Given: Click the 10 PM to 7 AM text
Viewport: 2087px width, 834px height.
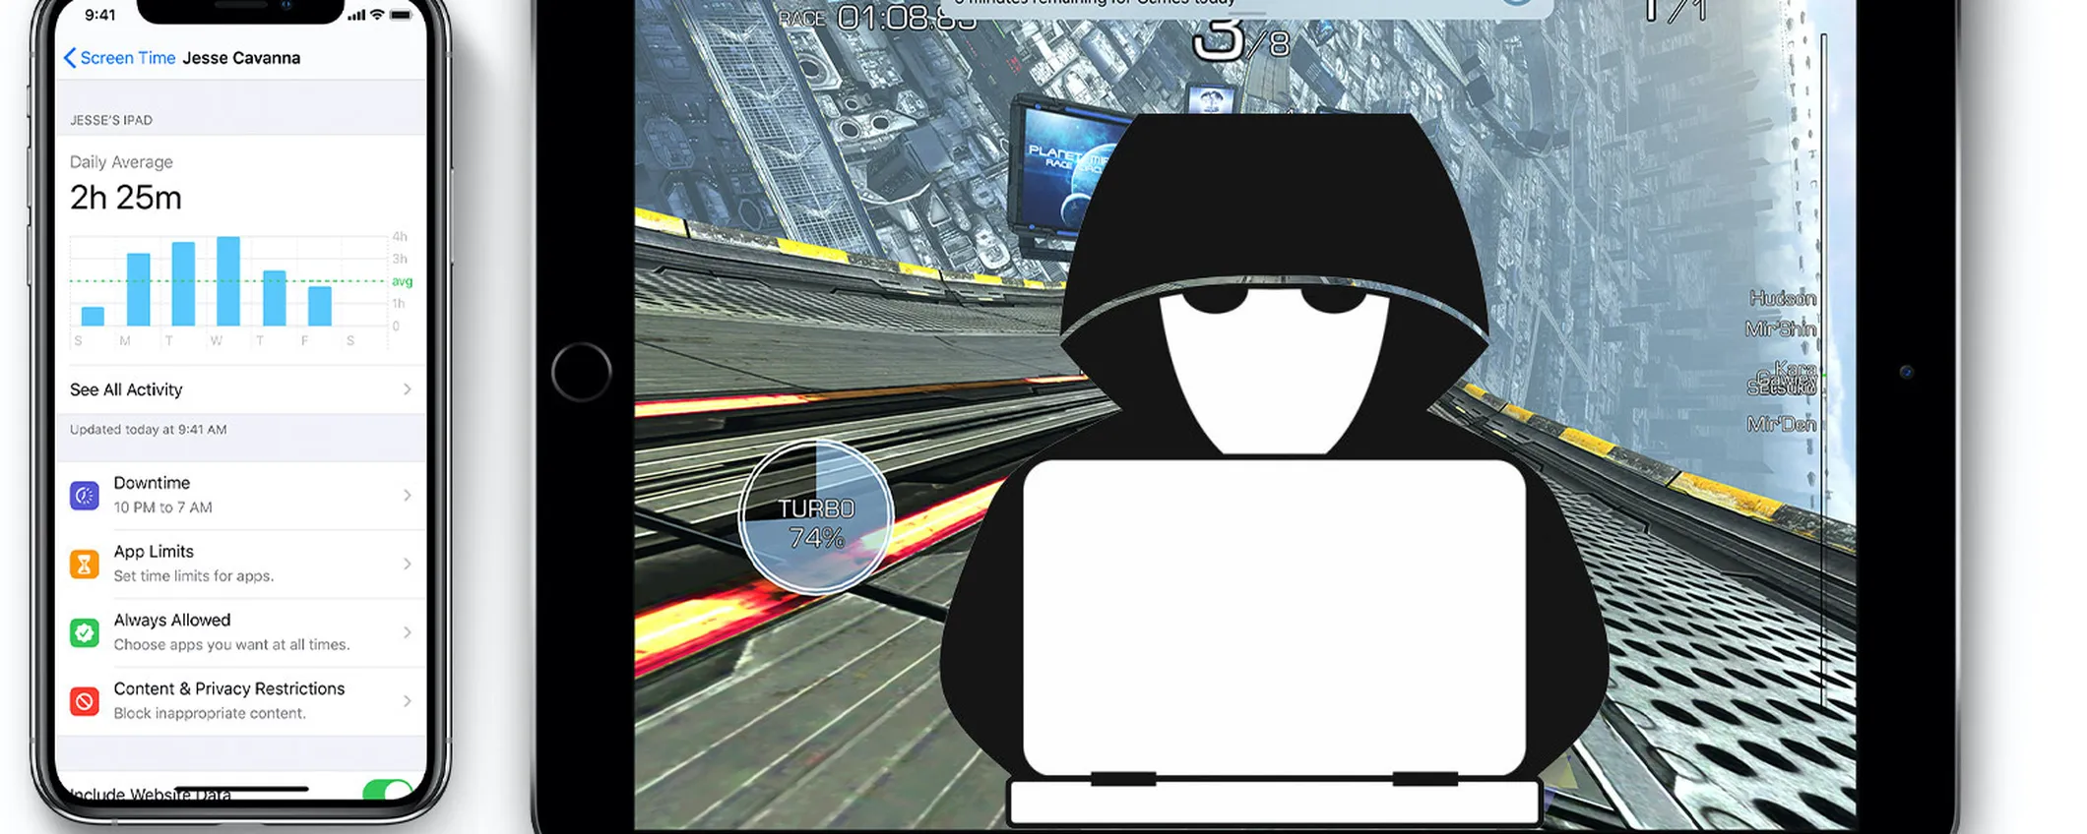Looking at the screenshot, I should [x=162, y=507].
